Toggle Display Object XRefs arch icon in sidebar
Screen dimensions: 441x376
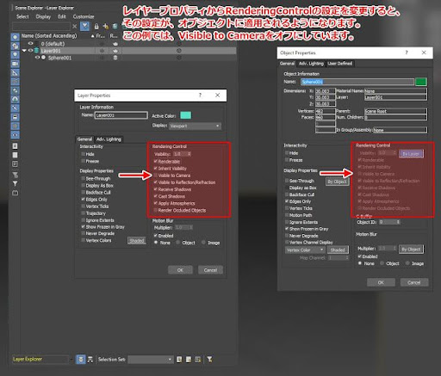click(15, 99)
